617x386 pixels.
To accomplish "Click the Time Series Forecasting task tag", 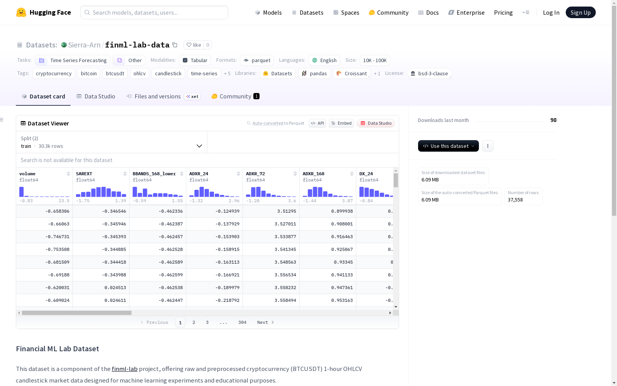I will 72,60.
